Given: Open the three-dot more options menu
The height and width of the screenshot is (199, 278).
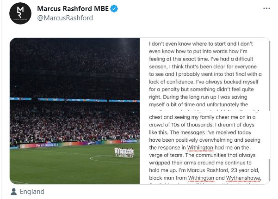Looking at the screenshot, I should click(x=266, y=9).
